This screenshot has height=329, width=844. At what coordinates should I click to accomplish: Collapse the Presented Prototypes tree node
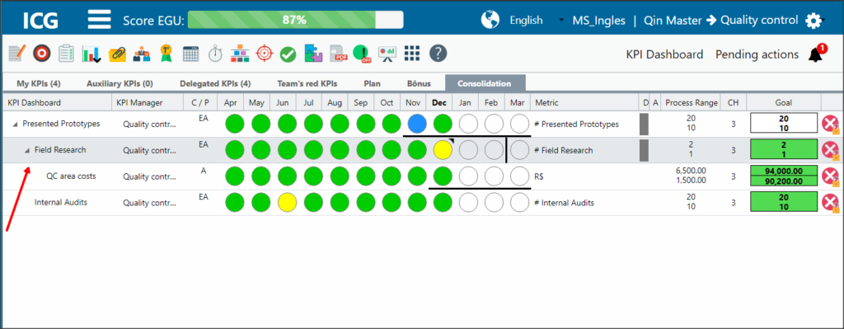15,125
